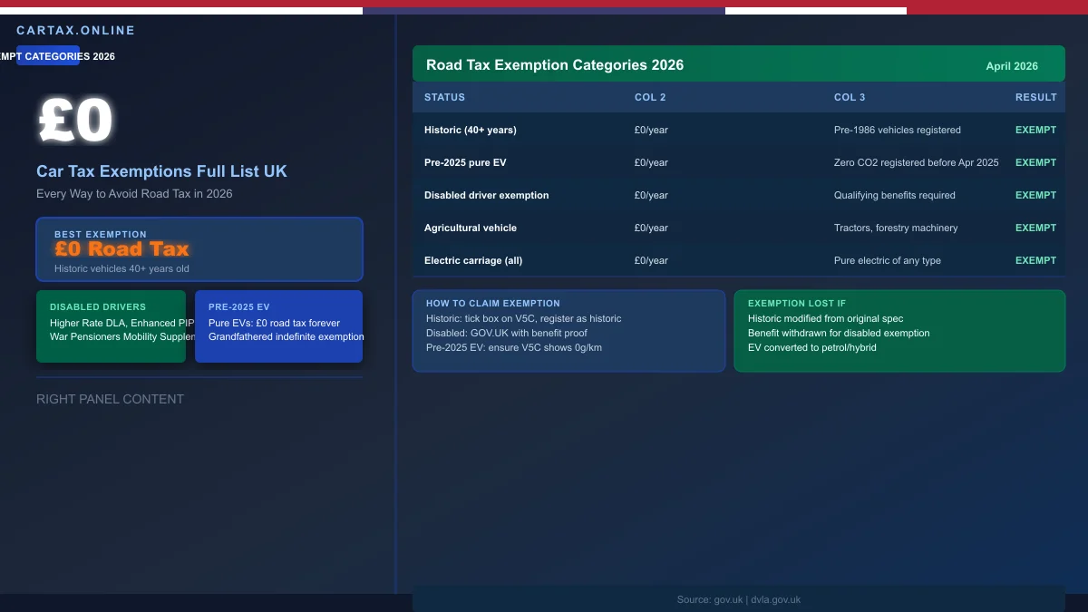Viewport: 1088px width, 612px height.
Task: Click the CARTAX.ONLINE site logo
Action: click(x=75, y=31)
